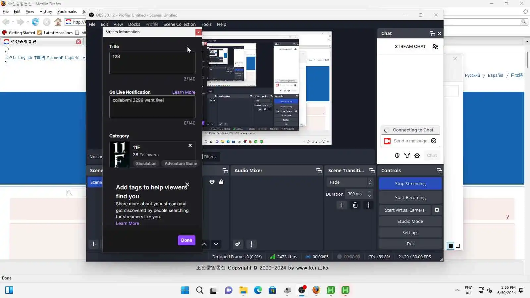Dismiss the Add tags tip popup
Image resolution: width=530 pixels, height=298 pixels.
[187, 184]
